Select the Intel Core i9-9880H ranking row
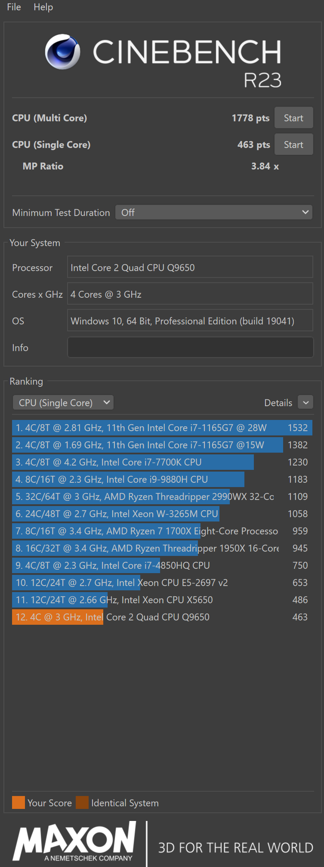This screenshot has height=867, width=324. [162, 479]
